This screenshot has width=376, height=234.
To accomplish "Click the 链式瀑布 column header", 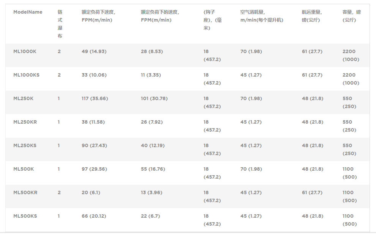I will 60,24.
